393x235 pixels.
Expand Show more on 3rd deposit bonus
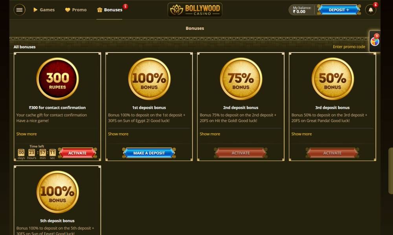(301, 134)
